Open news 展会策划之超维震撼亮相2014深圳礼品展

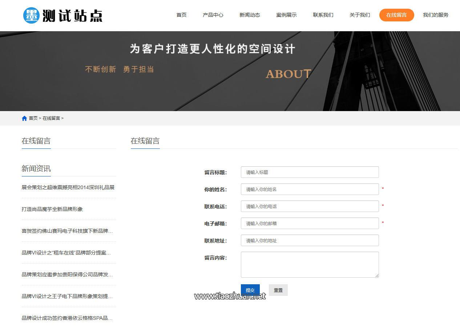click(68, 187)
